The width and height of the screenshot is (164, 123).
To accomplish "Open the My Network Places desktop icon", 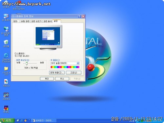I will pos(6,31).
